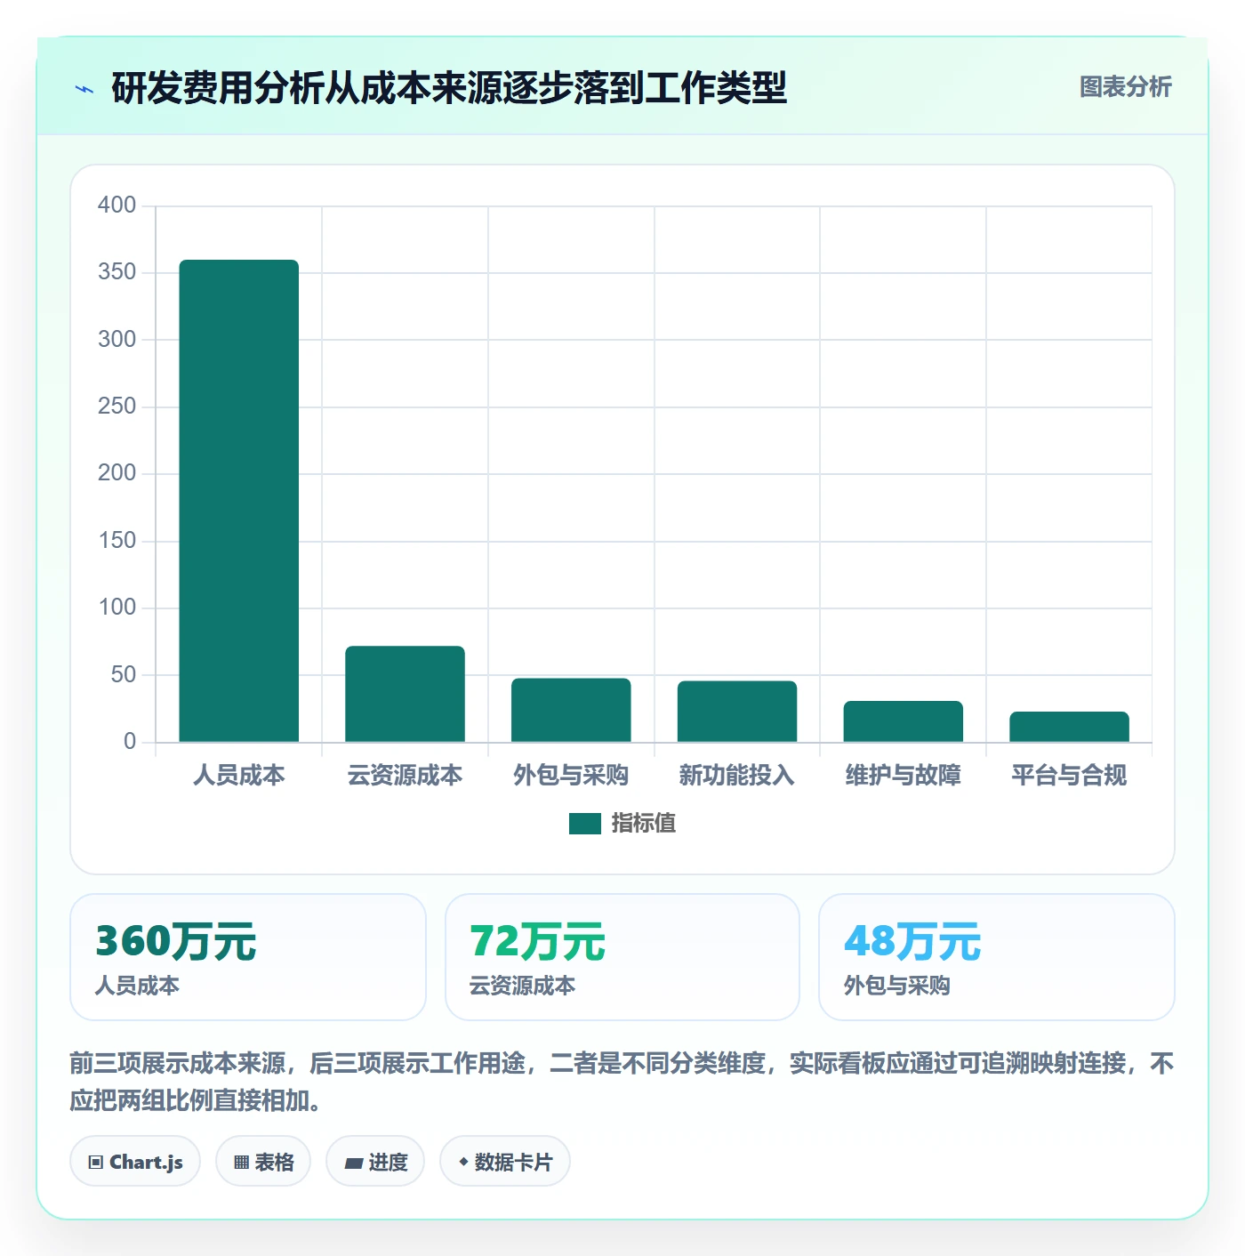
Task: Open the 72万元 云资源成本 data card
Action: 622,957
